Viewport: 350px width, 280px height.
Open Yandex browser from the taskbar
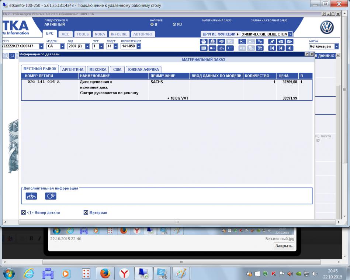coord(124,273)
